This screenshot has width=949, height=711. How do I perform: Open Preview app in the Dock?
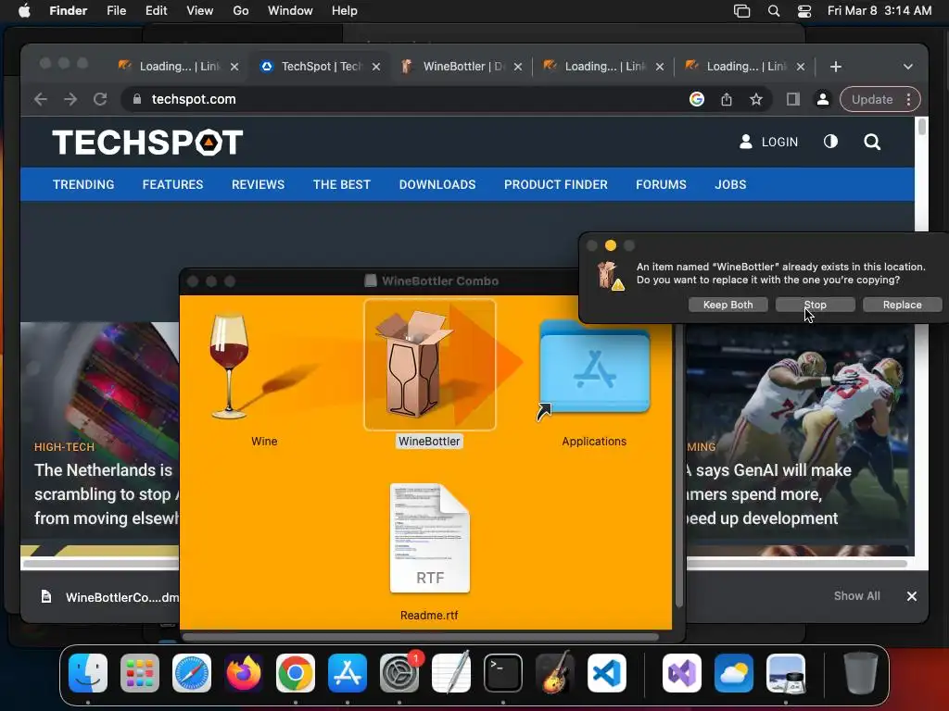(786, 673)
